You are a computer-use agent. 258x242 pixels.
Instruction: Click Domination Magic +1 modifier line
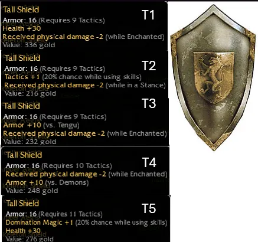[x=86, y=223]
